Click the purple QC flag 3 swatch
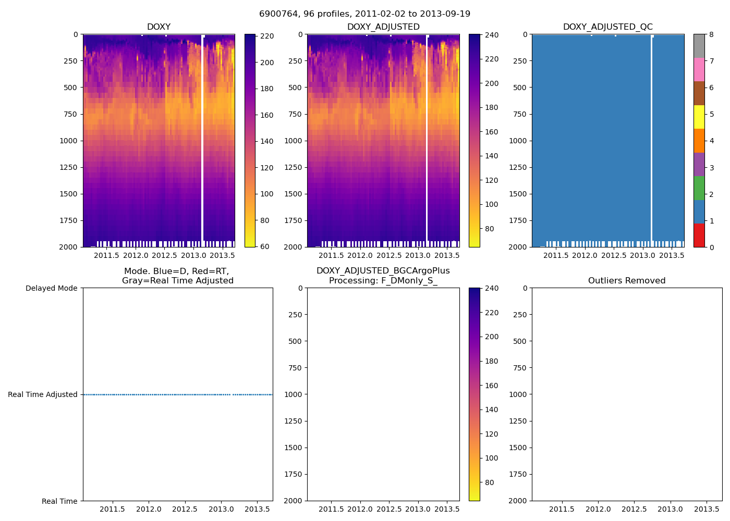Viewport: 730px width, 521px height. [x=699, y=164]
